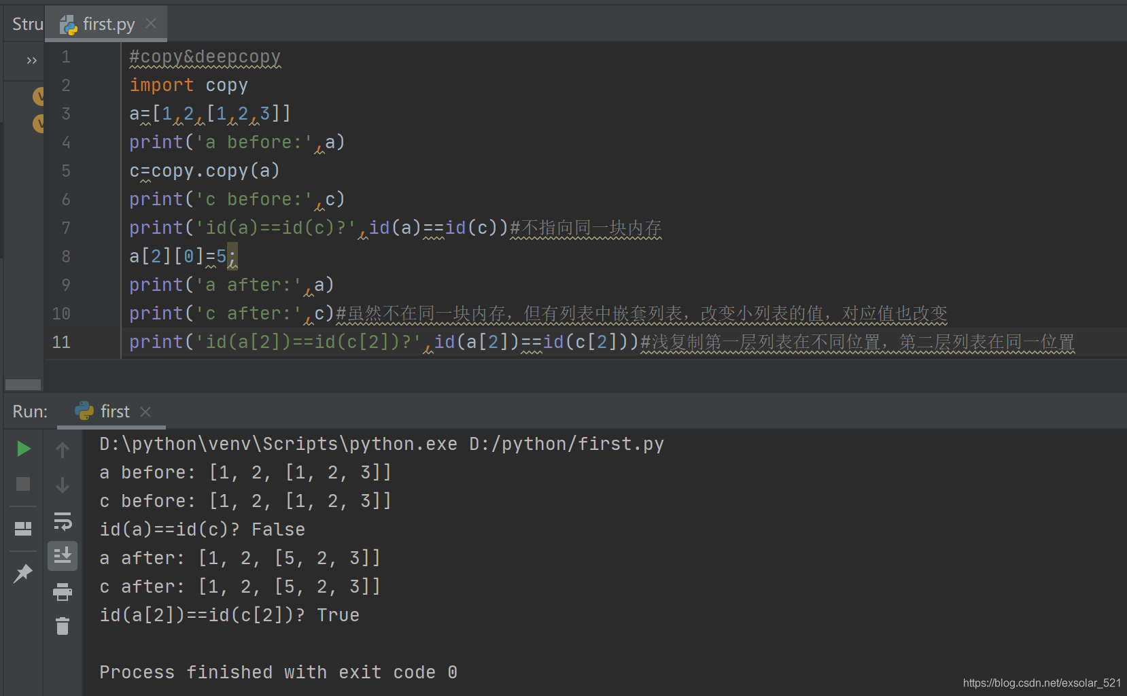1127x696 pixels.
Task: Select the first run configuration tab
Action: [111, 411]
